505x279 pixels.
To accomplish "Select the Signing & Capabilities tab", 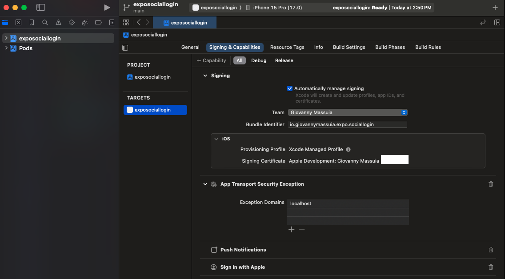I will (235, 47).
